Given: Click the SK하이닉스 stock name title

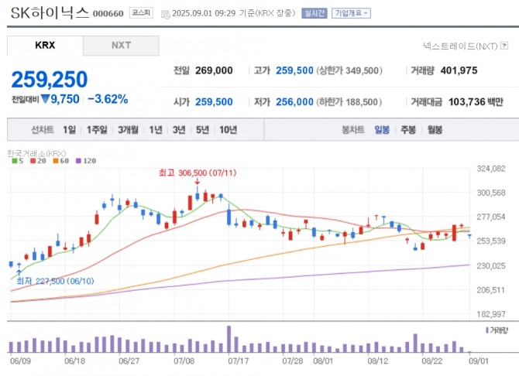Looking at the screenshot, I should point(45,12).
